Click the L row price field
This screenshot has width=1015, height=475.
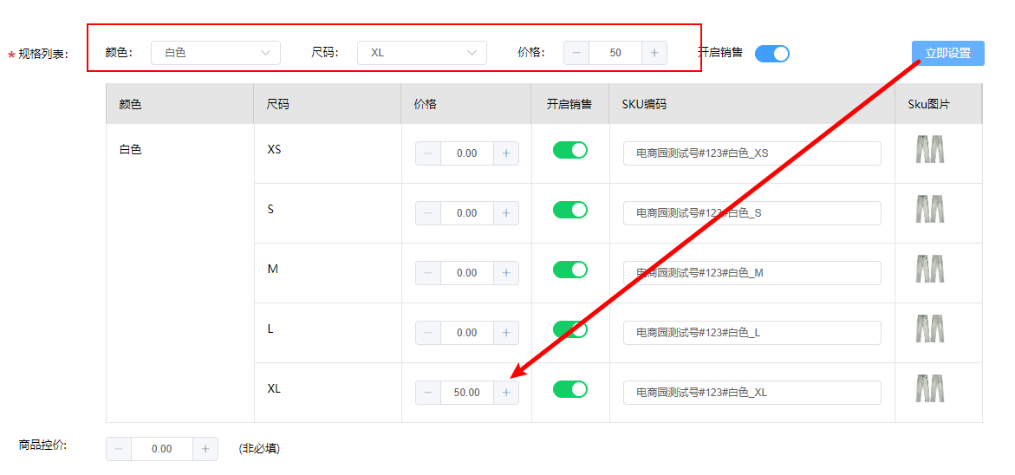(x=467, y=333)
